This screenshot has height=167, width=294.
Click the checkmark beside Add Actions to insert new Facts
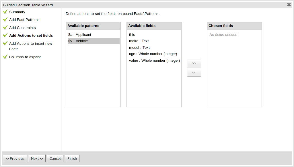(5, 43)
